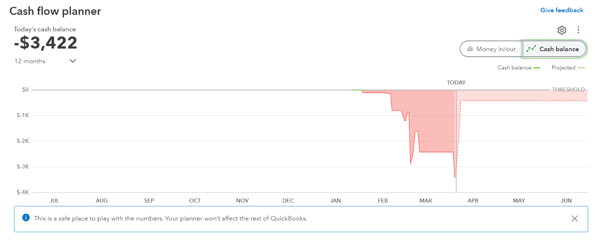Screen dimensions: 605x244
Task: Click the line graph icon in Cash balance
Action: [531, 49]
